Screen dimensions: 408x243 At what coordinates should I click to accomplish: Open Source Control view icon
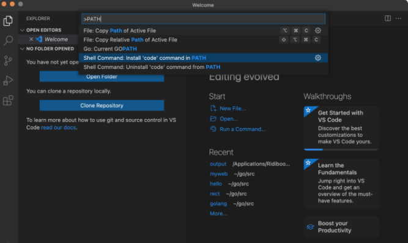[x=8, y=60]
